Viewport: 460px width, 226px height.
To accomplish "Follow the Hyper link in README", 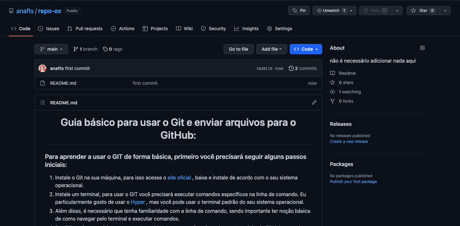I will 138,202.
